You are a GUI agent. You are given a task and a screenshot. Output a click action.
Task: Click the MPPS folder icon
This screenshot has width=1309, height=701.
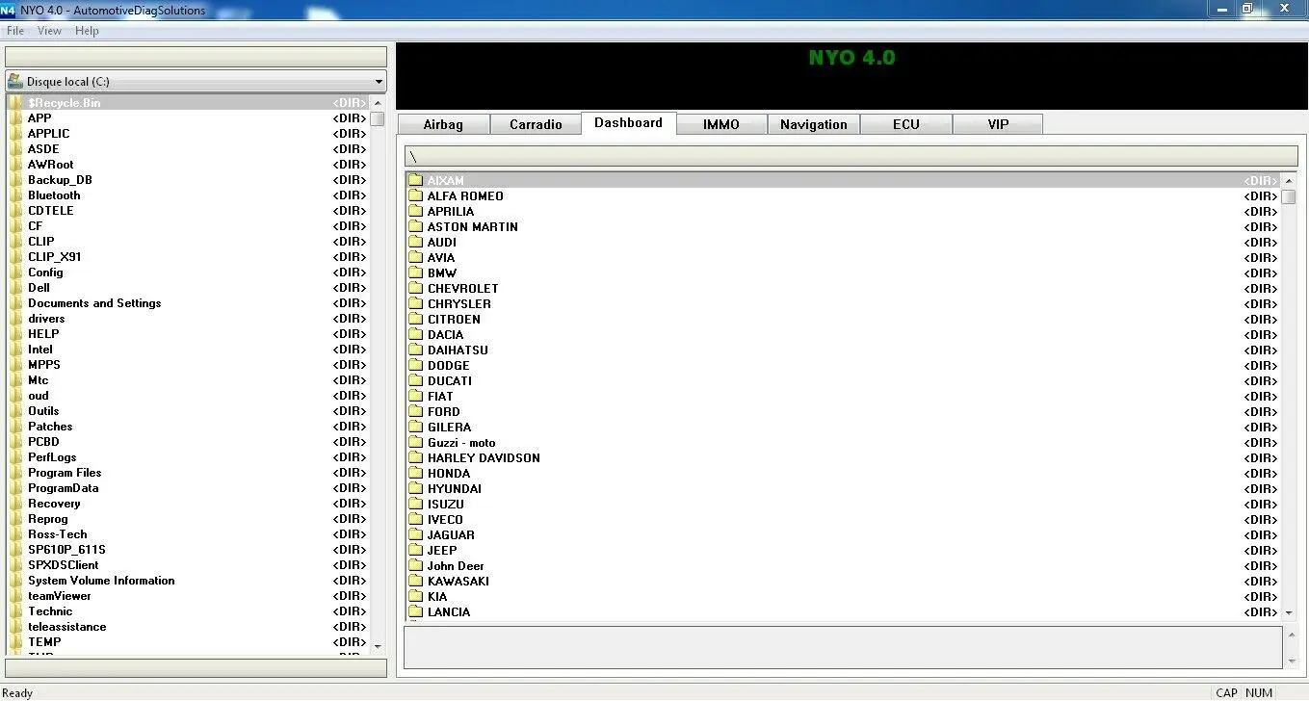pyautogui.click(x=15, y=365)
